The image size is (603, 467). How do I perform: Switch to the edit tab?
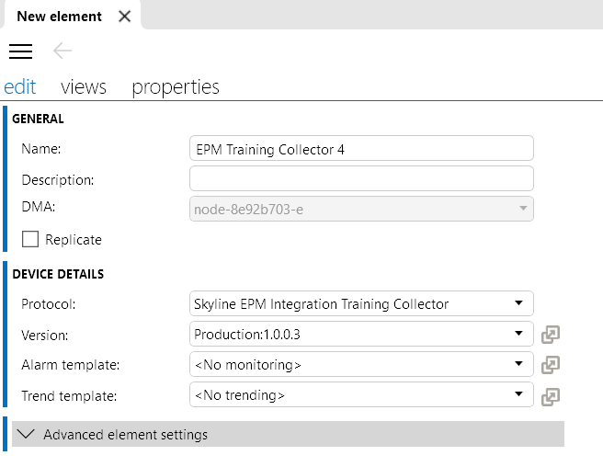19,86
